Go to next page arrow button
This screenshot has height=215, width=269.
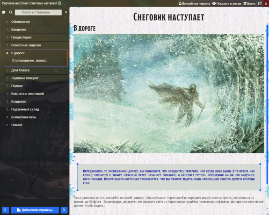pyautogui.click(x=64, y=210)
